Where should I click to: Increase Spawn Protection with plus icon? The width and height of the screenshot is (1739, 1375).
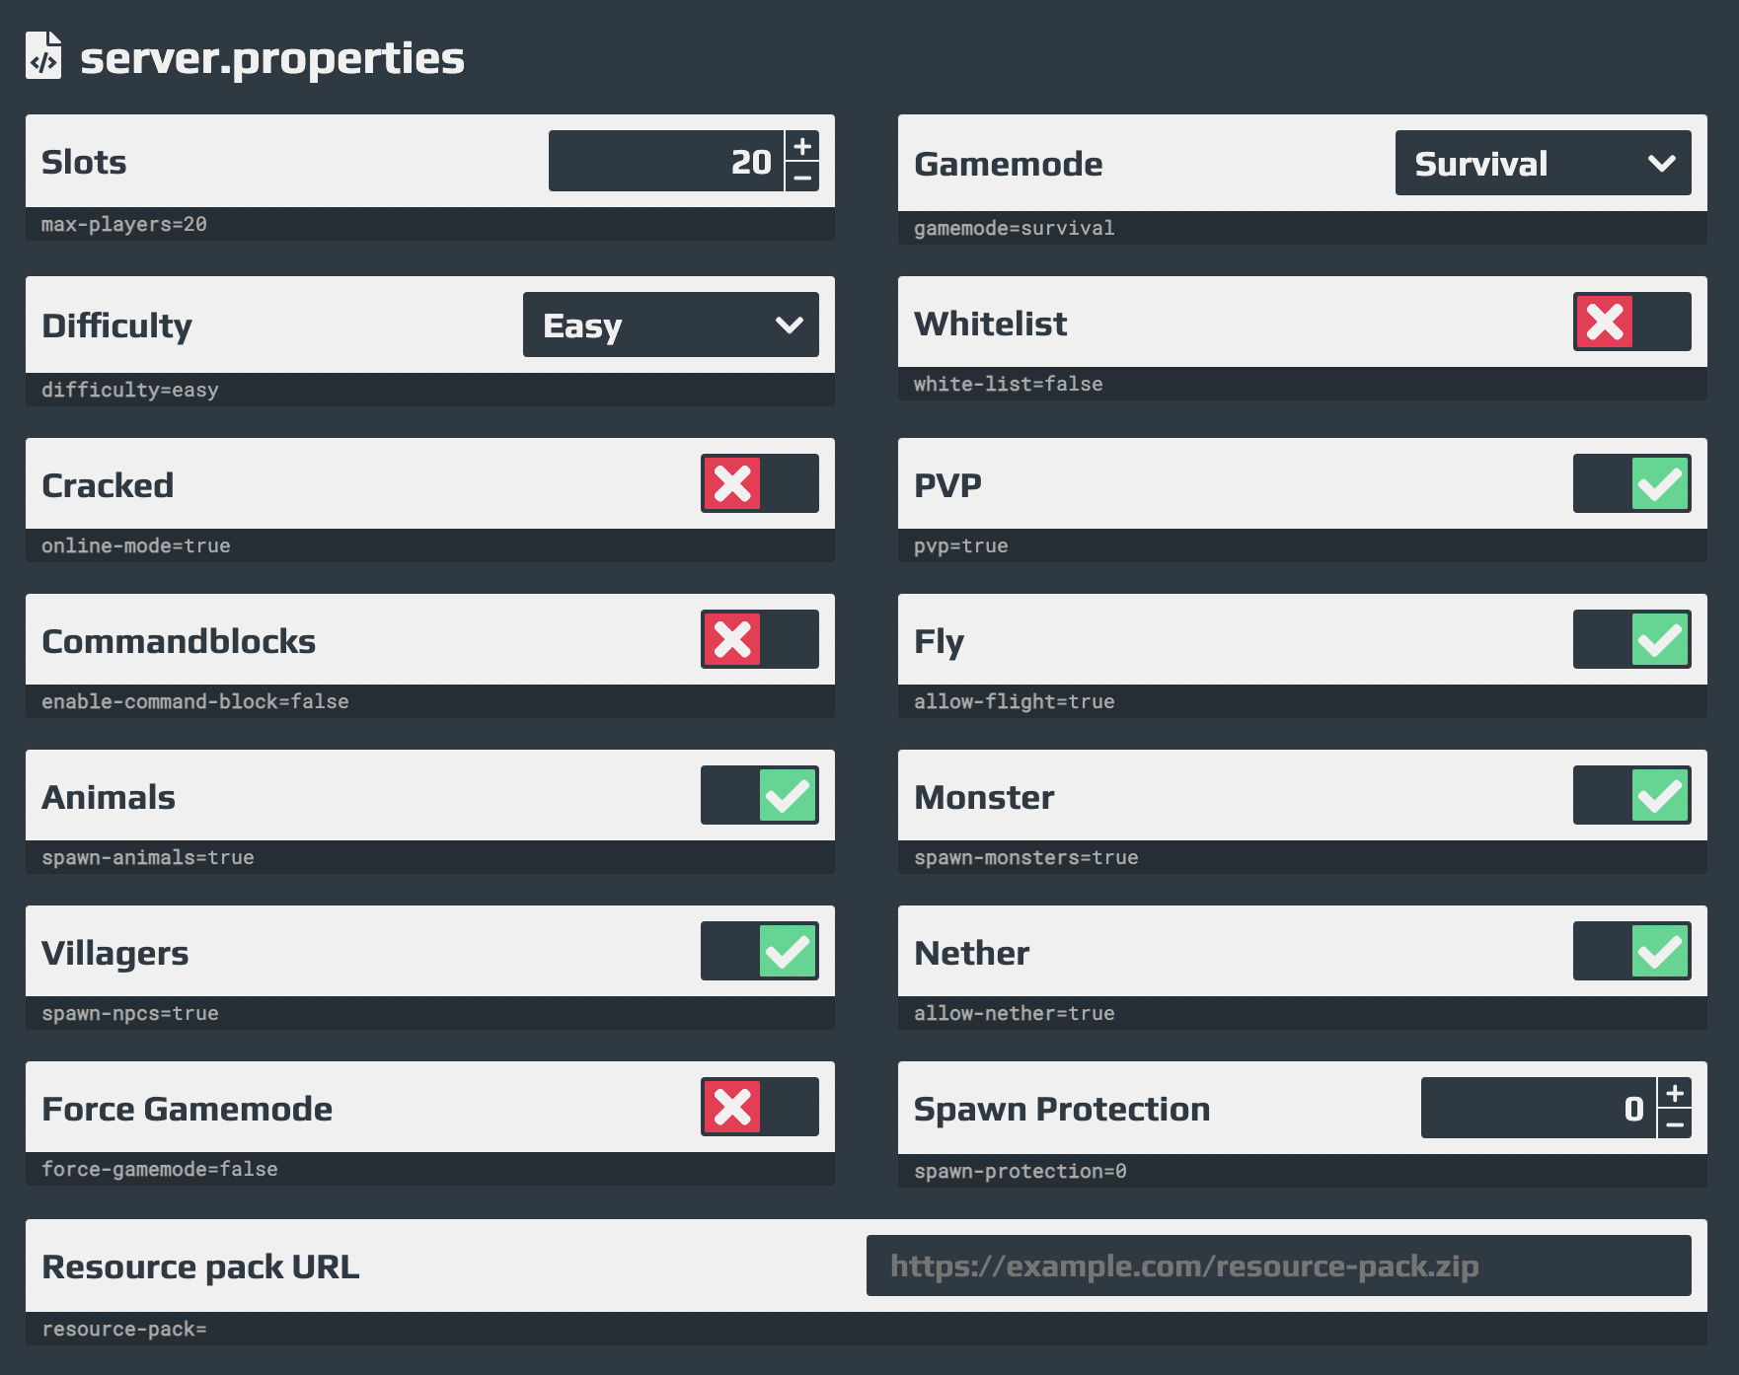[x=1675, y=1093]
